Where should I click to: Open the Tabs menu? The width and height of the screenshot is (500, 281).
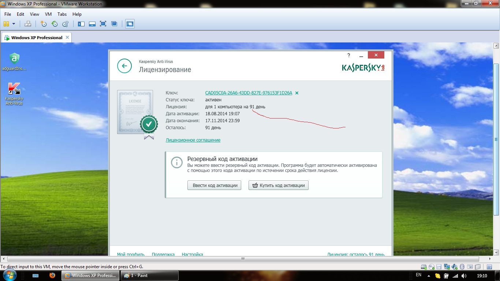tap(62, 14)
